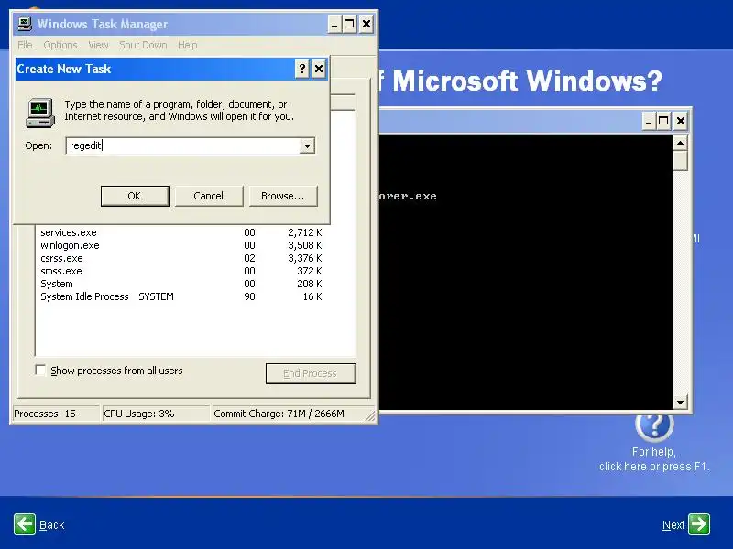Click the help question mark in the dialog title

click(x=302, y=70)
